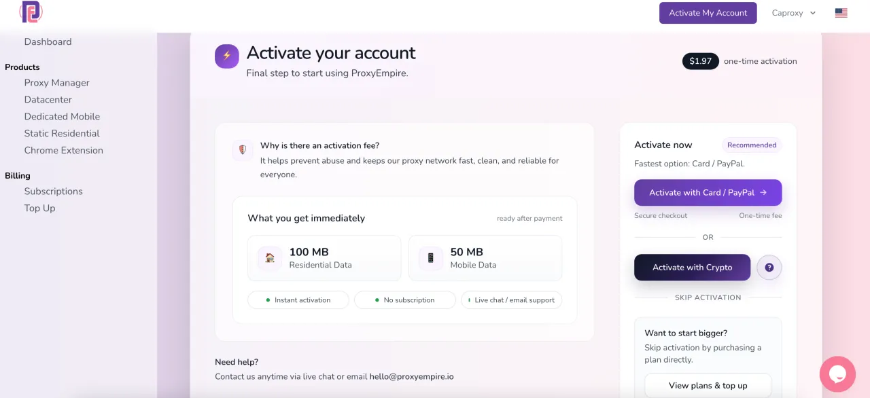870x398 pixels.
Task: Click the ProxyEmpire logo icon
Action: 31,12
